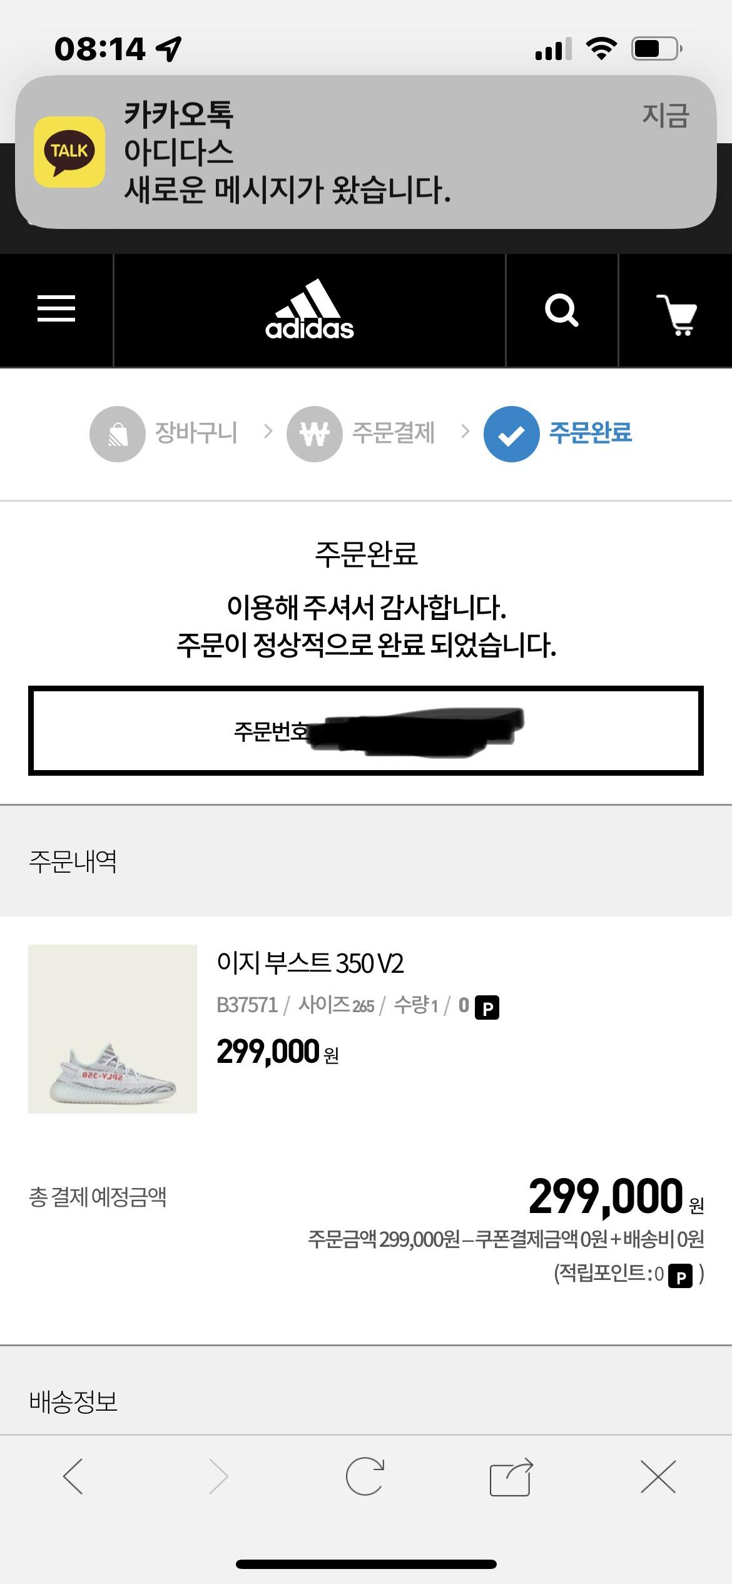Viewport: 732px width, 1584px height.
Task: Open the browser share icon
Action: pyautogui.click(x=511, y=1476)
